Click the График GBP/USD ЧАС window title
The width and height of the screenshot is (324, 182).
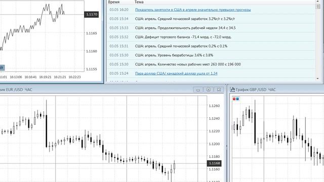256,89
